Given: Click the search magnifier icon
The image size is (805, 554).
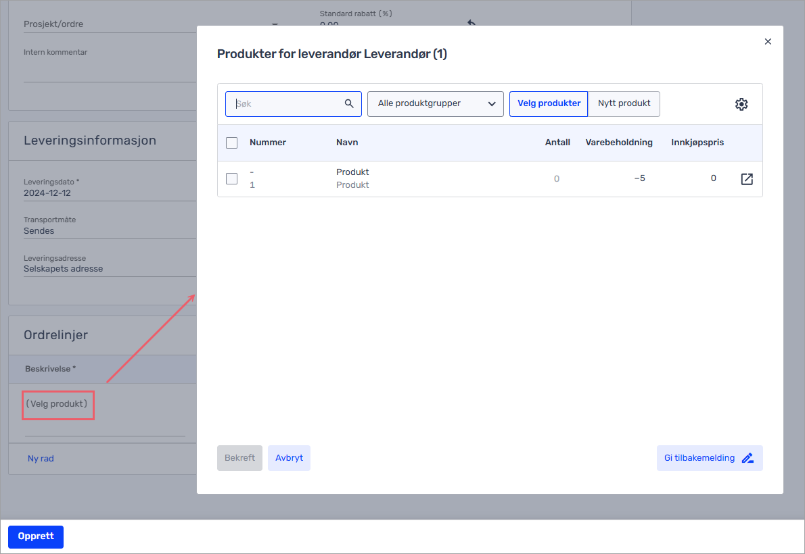Looking at the screenshot, I should (x=349, y=103).
